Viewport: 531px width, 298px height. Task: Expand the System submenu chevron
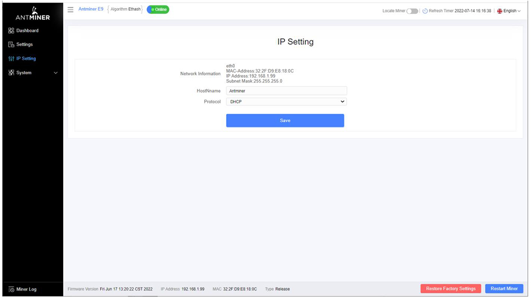(x=56, y=73)
